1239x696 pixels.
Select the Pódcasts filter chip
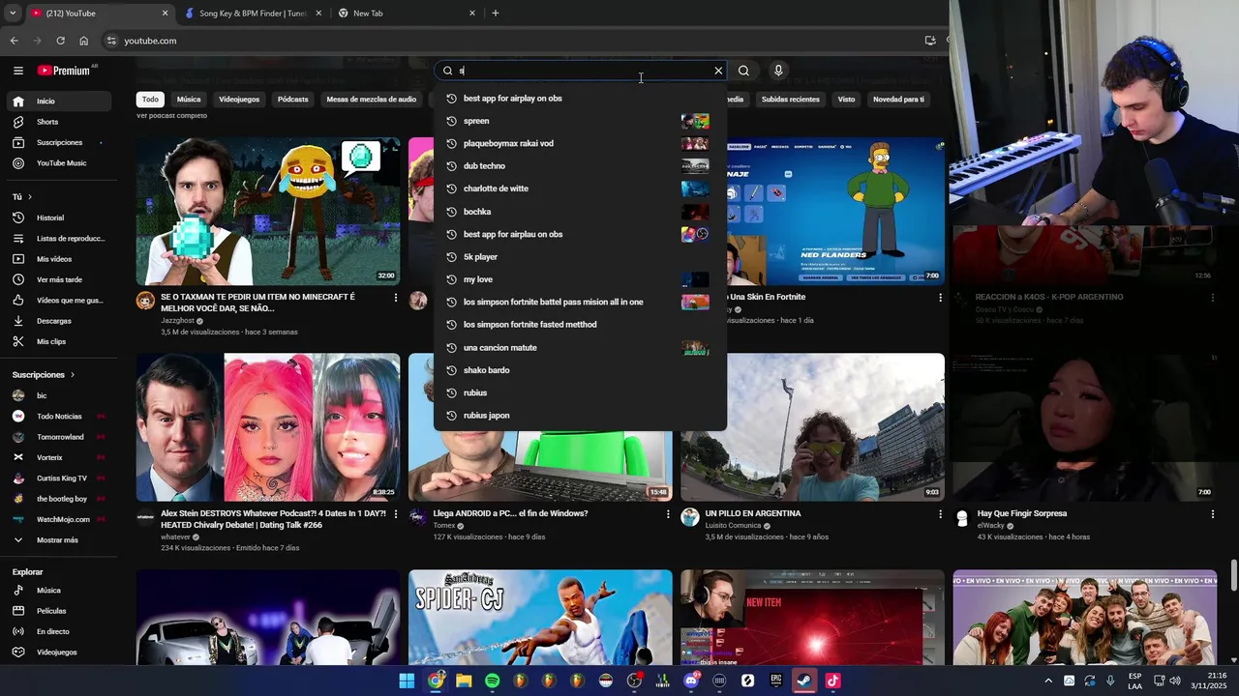click(292, 100)
